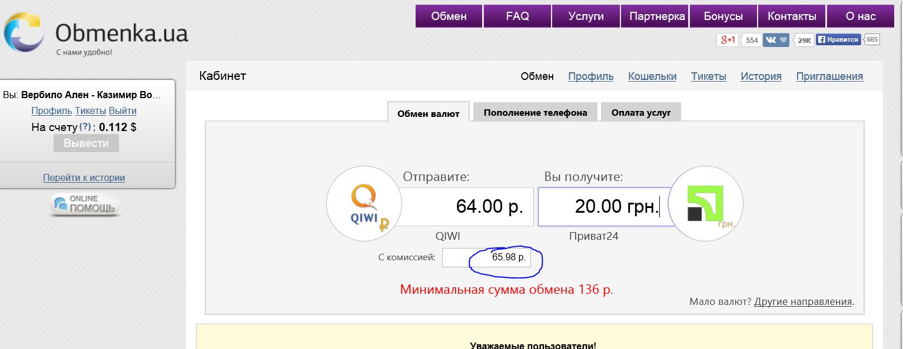Screen dimensions: 903x349
Task: Click the Facebook Нравится button
Action: pyautogui.click(x=838, y=40)
